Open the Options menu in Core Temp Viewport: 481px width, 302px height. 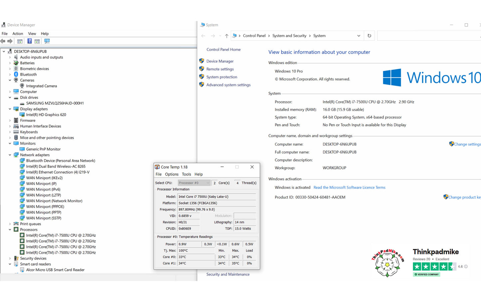[172, 174]
